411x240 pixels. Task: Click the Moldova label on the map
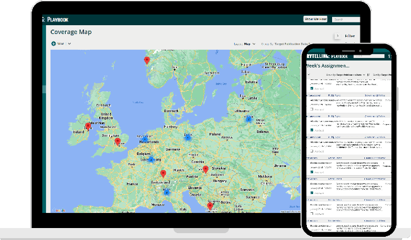[x=265, y=176]
